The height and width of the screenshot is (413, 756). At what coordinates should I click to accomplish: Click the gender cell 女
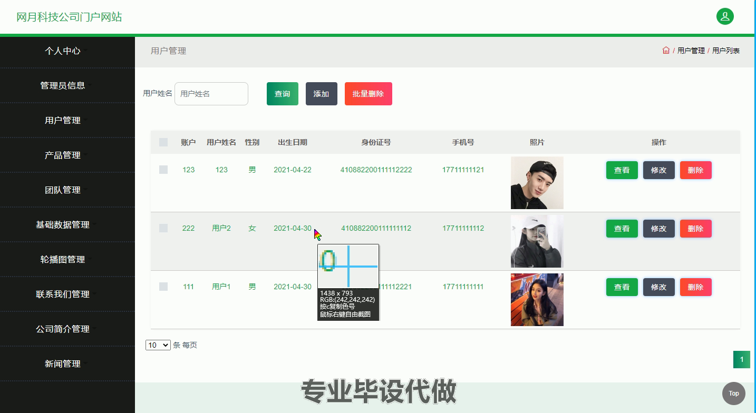[x=252, y=228]
